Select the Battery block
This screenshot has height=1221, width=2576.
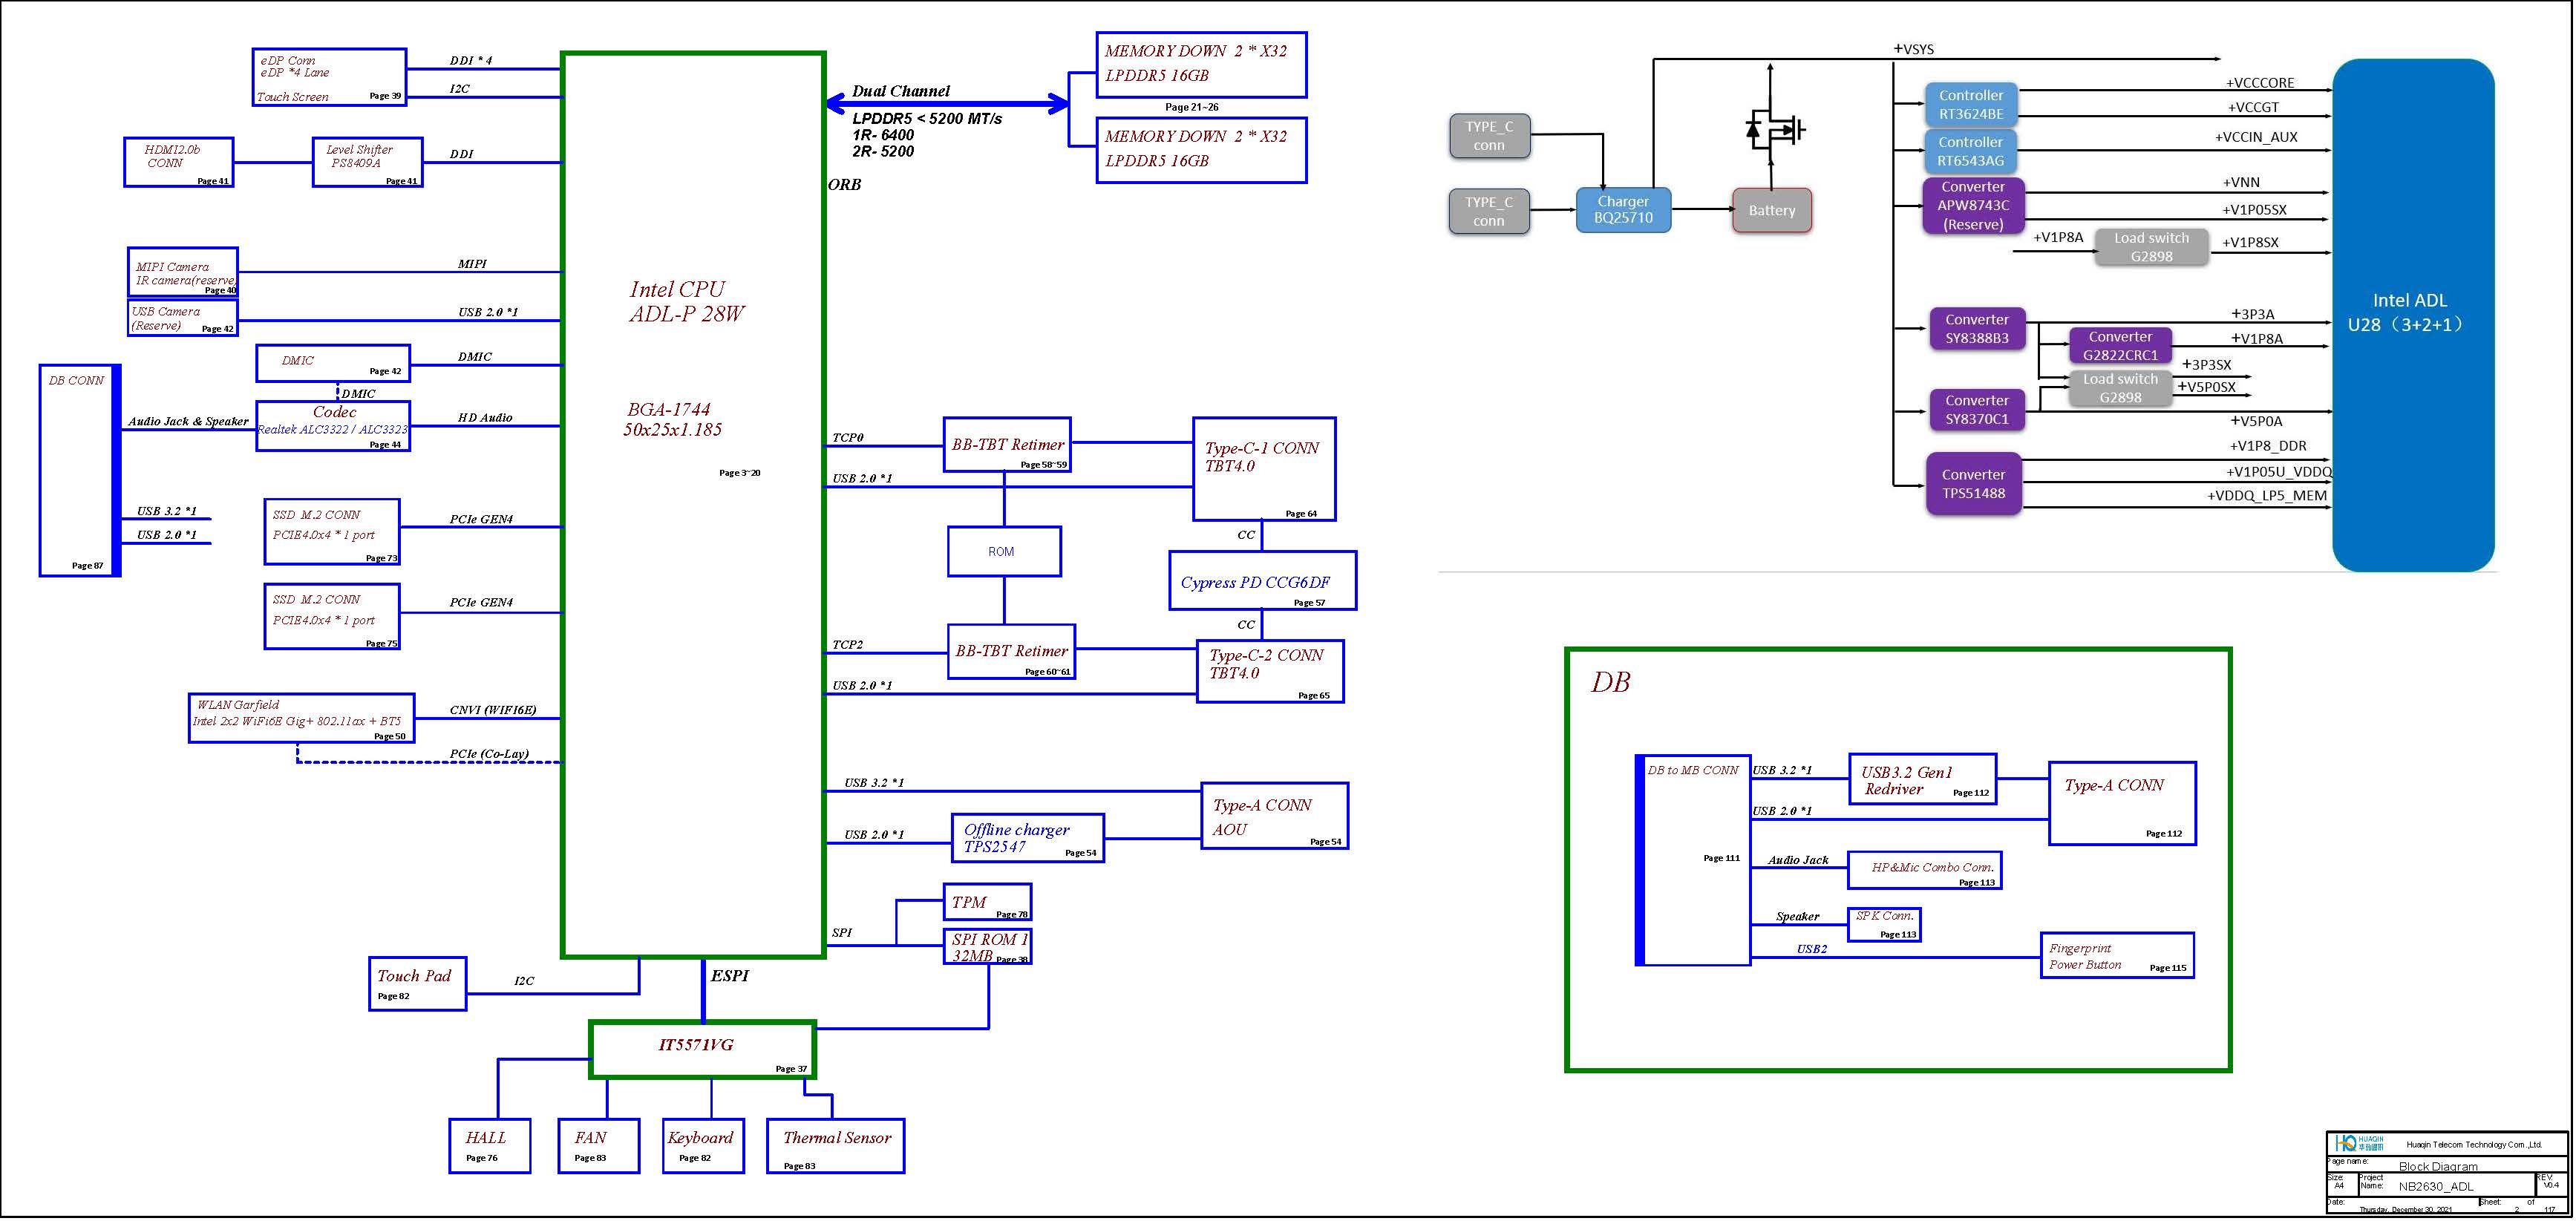coord(1772,211)
